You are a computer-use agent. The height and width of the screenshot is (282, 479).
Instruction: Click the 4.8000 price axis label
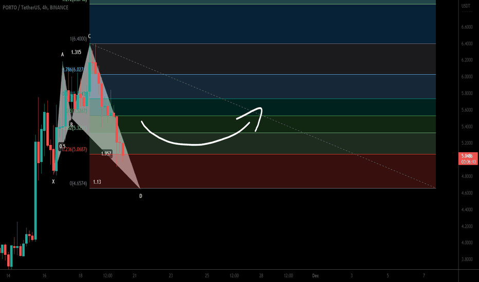[x=467, y=176]
